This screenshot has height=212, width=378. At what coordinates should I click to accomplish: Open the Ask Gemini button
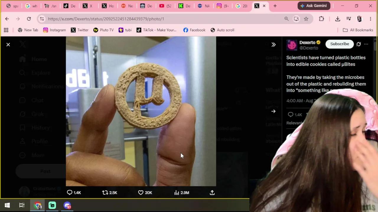pyautogui.click(x=314, y=6)
